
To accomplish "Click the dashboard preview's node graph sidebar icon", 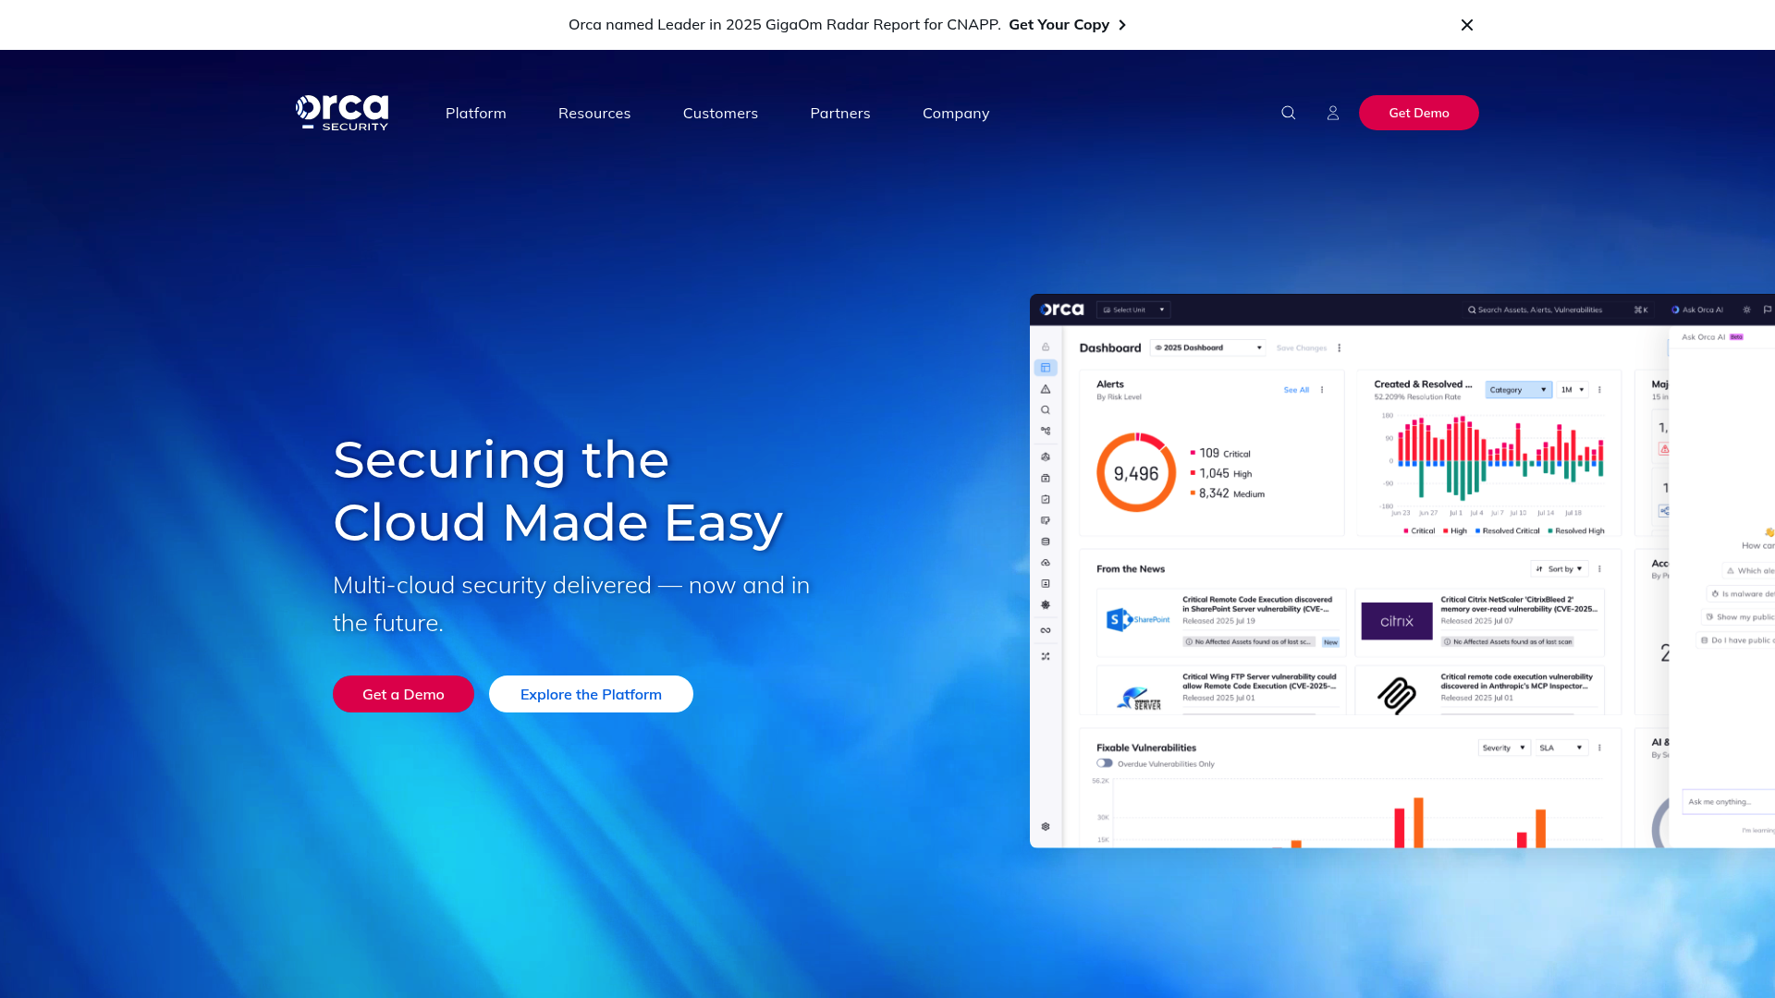I will coord(1046,431).
